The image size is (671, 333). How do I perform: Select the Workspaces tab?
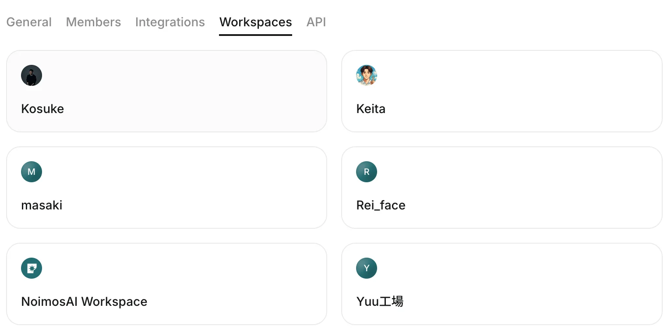[256, 22]
